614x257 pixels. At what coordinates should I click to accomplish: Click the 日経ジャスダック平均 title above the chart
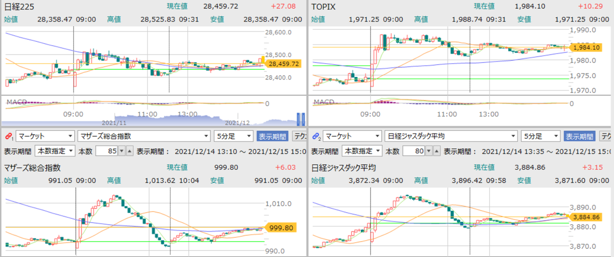pyautogui.click(x=344, y=167)
